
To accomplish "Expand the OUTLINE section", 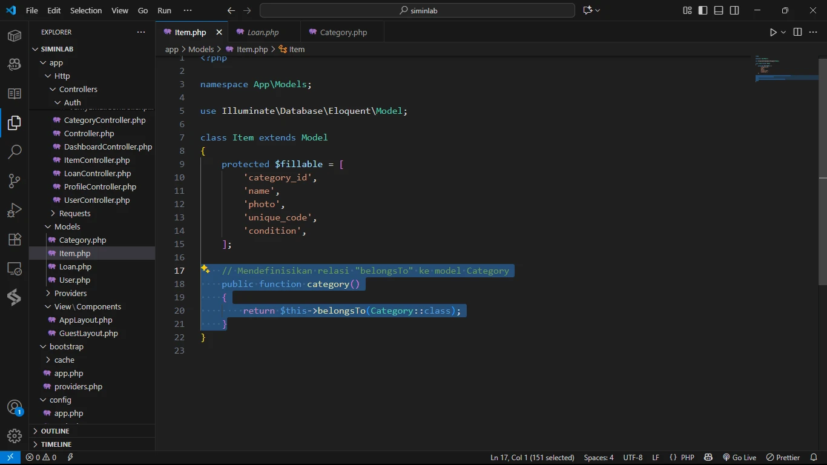I will 55,431.
